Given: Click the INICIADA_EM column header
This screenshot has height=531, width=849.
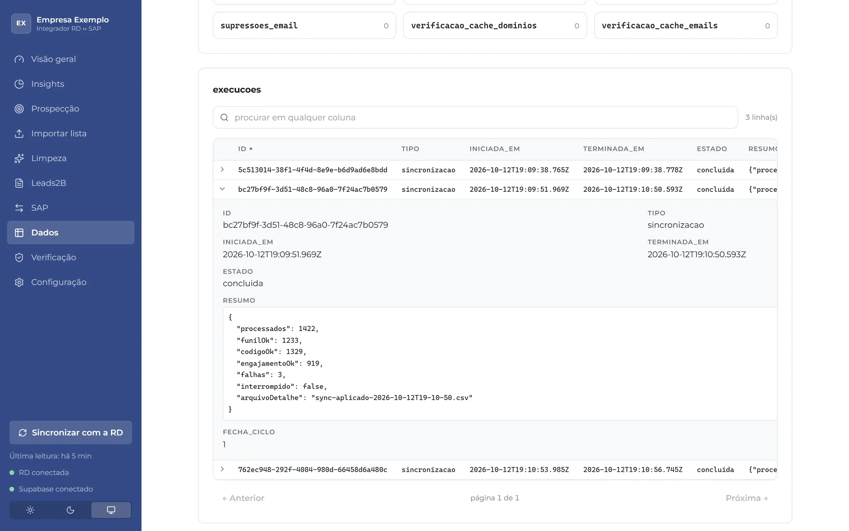Looking at the screenshot, I should pos(495,149).
